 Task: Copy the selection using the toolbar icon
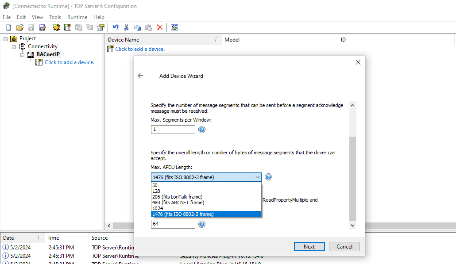click(137, 27)
